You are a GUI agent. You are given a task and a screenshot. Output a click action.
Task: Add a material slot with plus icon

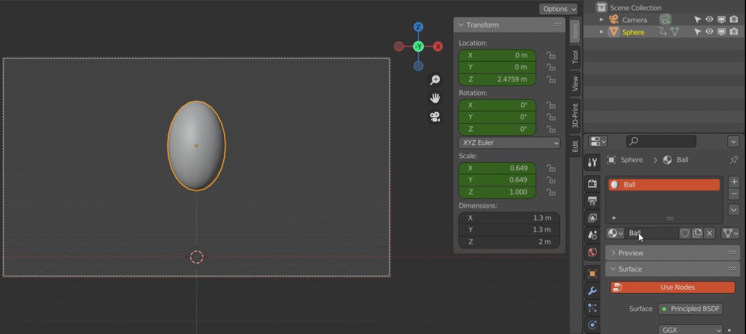(733, 182)
